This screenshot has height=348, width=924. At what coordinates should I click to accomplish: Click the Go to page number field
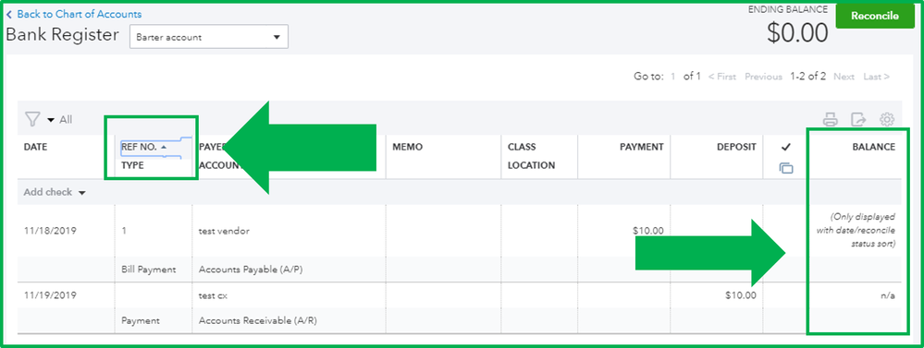click(x=673, y=77)
